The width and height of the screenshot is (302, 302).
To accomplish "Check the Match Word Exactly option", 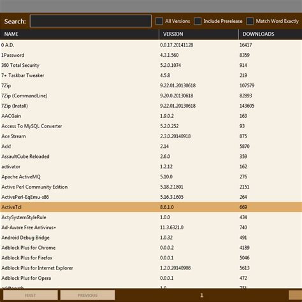I will pos(250,21).
